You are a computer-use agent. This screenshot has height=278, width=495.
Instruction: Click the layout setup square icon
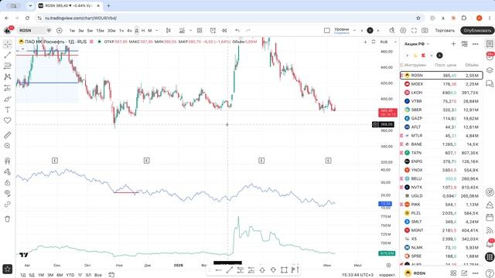(327, 31)
